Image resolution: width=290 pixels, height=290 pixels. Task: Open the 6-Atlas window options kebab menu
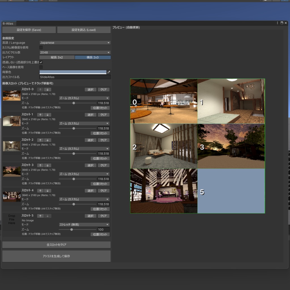[x=277, y=23]
